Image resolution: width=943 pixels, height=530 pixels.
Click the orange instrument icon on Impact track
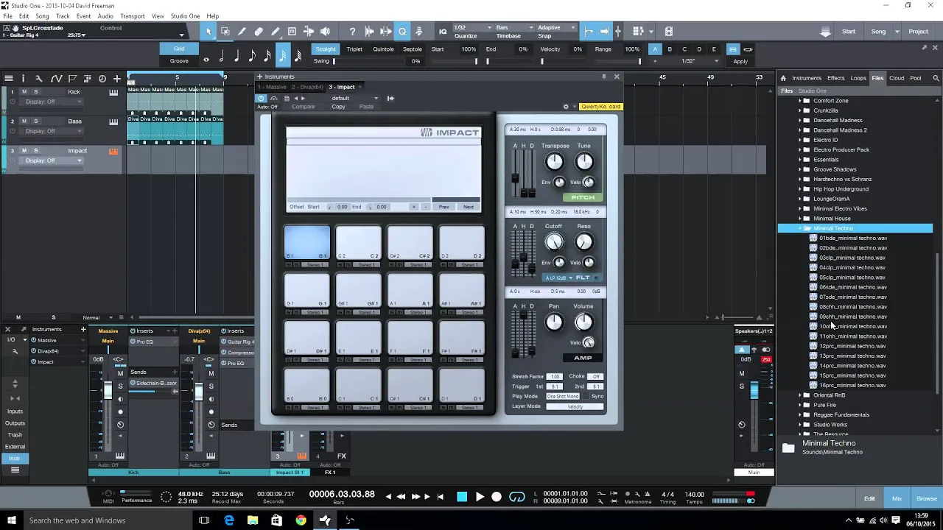(113, 151)
